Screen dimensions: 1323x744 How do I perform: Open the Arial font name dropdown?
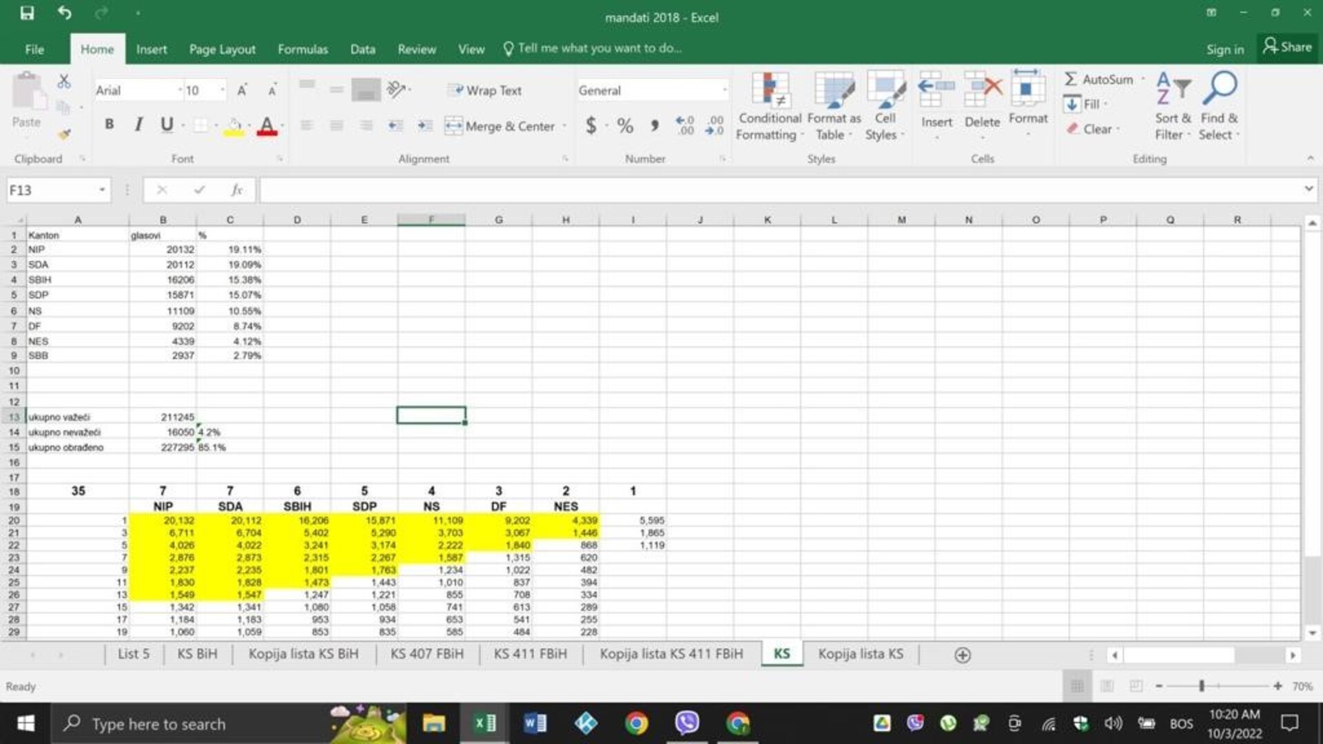[180, 90]
